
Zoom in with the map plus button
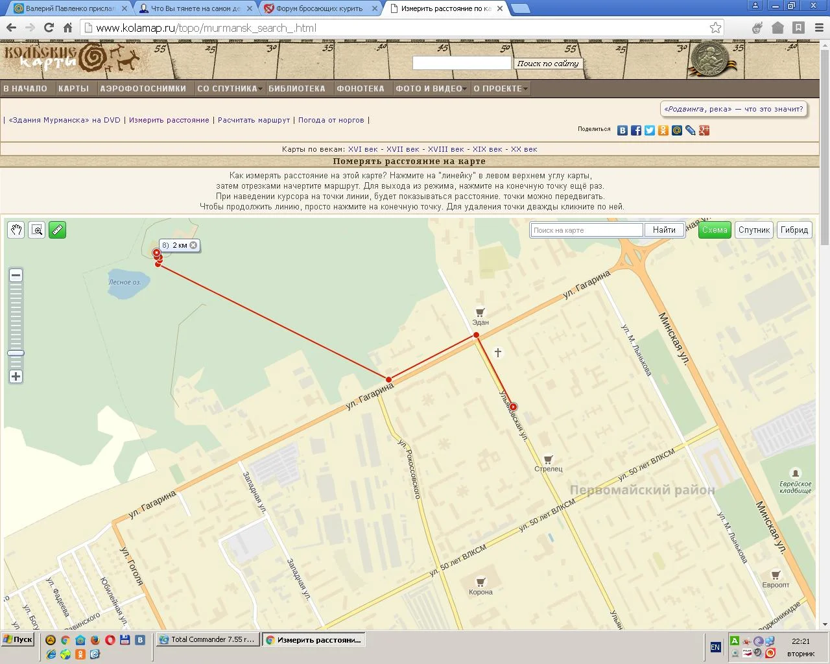click(x=16, y=377)
